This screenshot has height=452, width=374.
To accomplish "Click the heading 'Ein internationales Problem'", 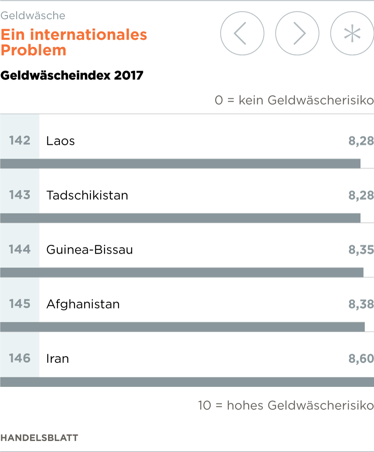I will [74, 42].
